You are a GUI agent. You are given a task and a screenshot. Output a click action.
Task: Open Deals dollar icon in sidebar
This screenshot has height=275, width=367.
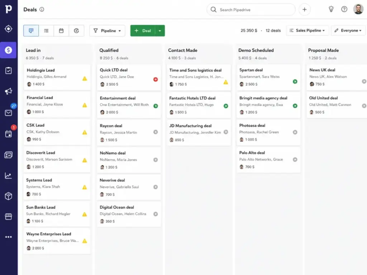click(x=8, y=50)
